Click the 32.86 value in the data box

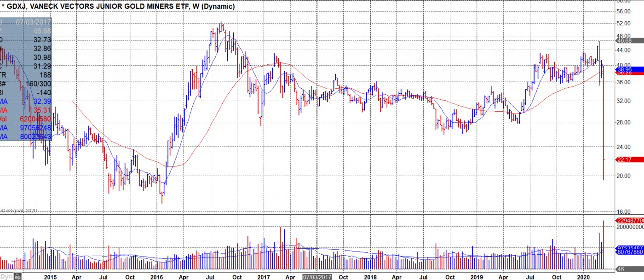[x=41, y=49]
